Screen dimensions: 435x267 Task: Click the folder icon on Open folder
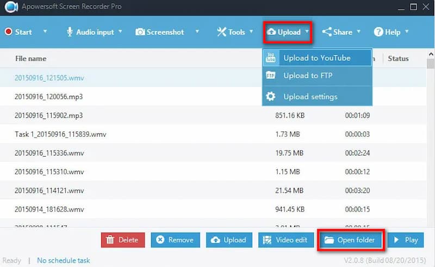[x=329, y=240]
